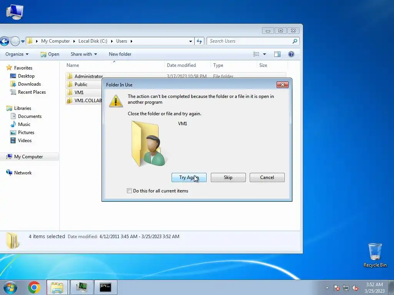Toggle the preview pane icon
394x295 pixels.
(x=277, y=54)
